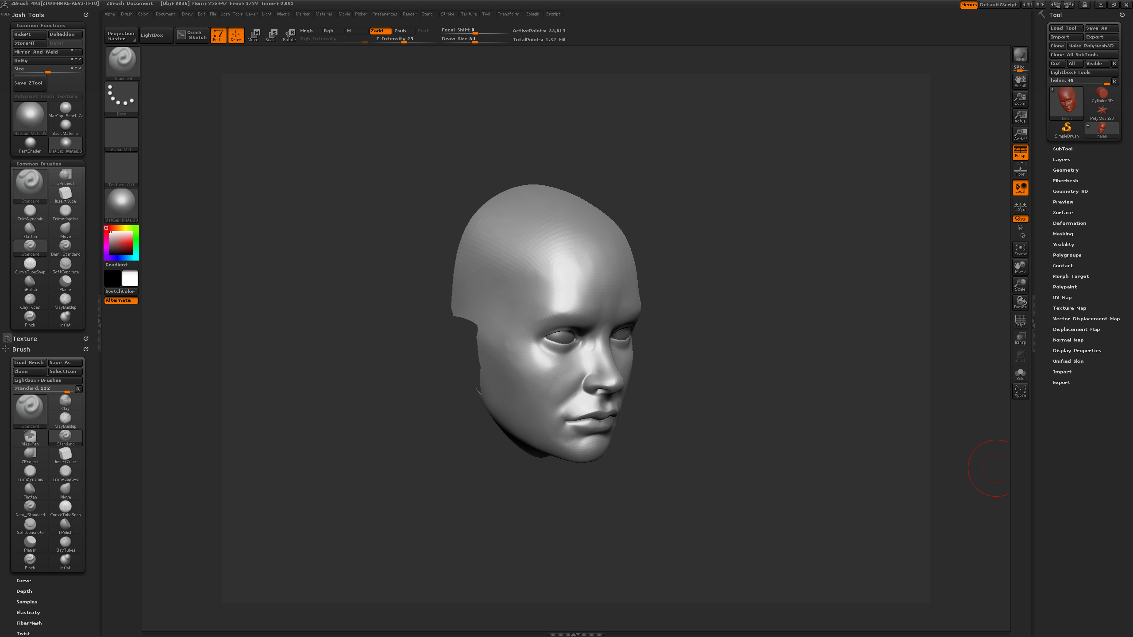Adjust the Draw Size slider
The height and width of the screenshot is (637, 1133).
pos(474,39)
